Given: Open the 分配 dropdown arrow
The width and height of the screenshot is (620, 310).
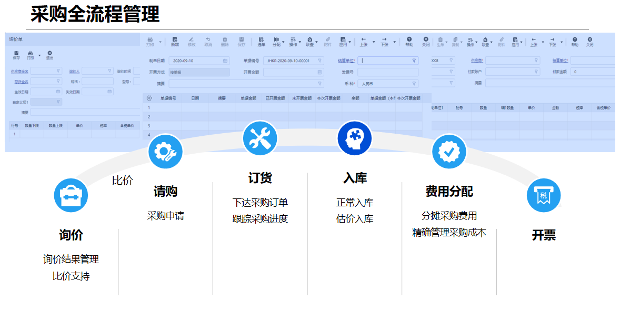Looking at the screenshot, I should 284,42.
